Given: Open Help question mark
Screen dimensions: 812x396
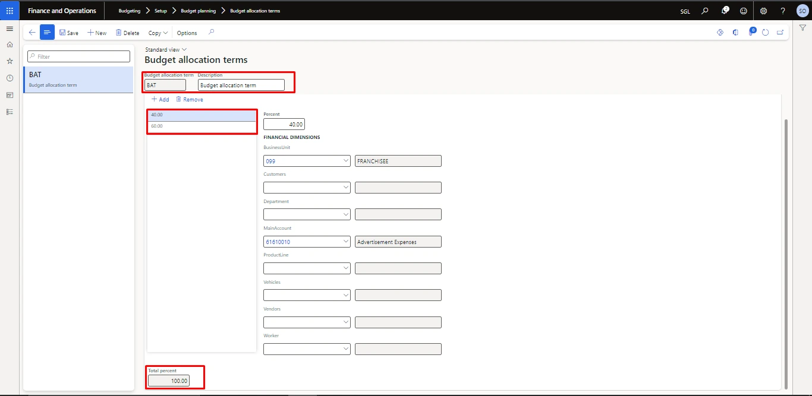Looking at the screenshot, I should click(783, 11).
